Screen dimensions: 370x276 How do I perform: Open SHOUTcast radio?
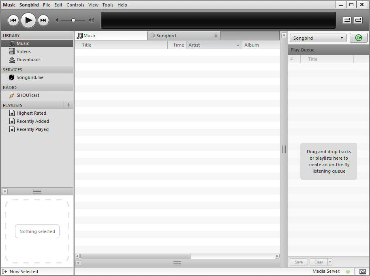point(37,95)
